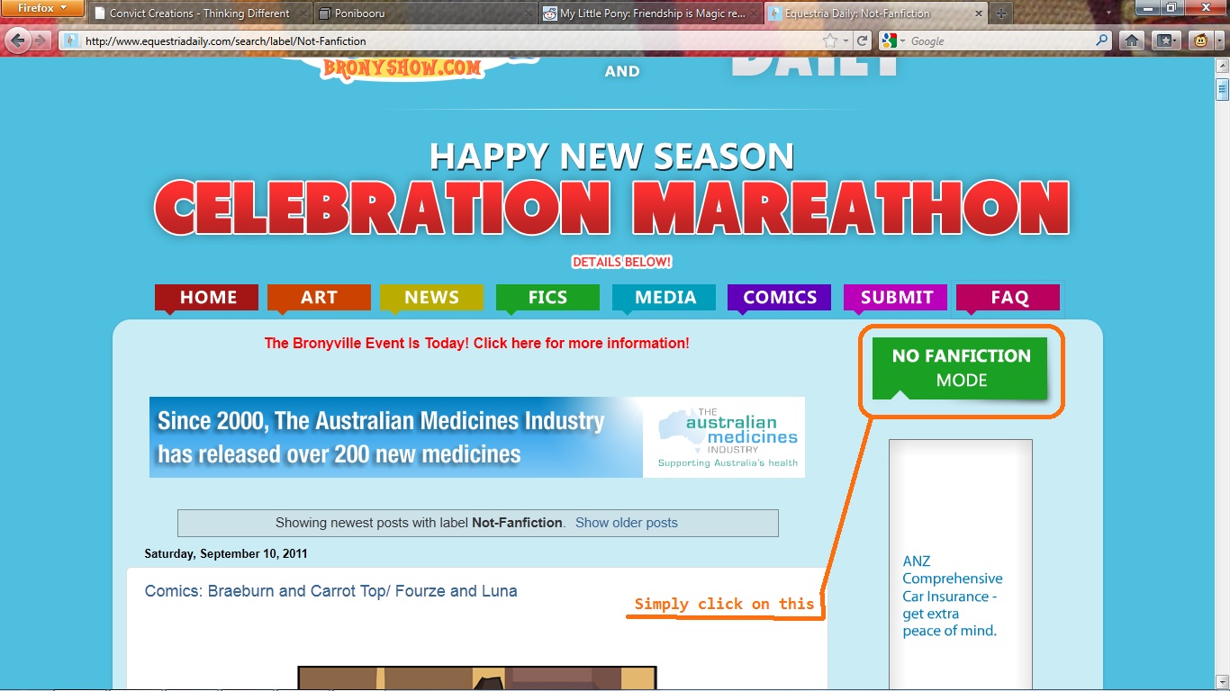This screenshot has height=691, width=1230.
Task: Switch to Convict Creations tab
Action: (x=199, y=13)
